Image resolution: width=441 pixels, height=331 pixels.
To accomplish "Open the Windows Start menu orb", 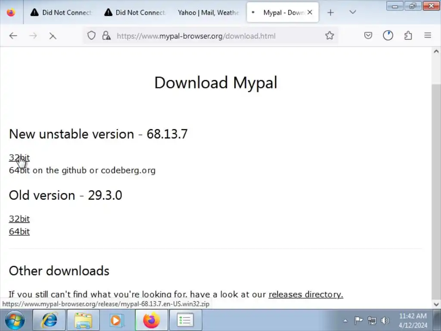I will (14, 320).
